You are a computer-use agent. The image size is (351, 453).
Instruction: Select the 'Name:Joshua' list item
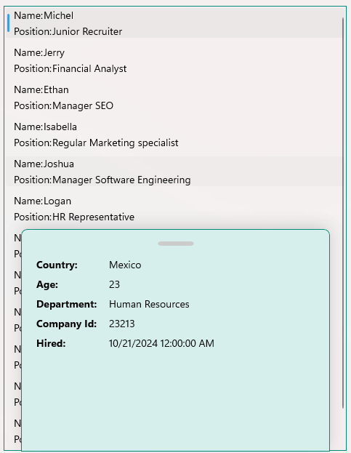click(44, 164)
